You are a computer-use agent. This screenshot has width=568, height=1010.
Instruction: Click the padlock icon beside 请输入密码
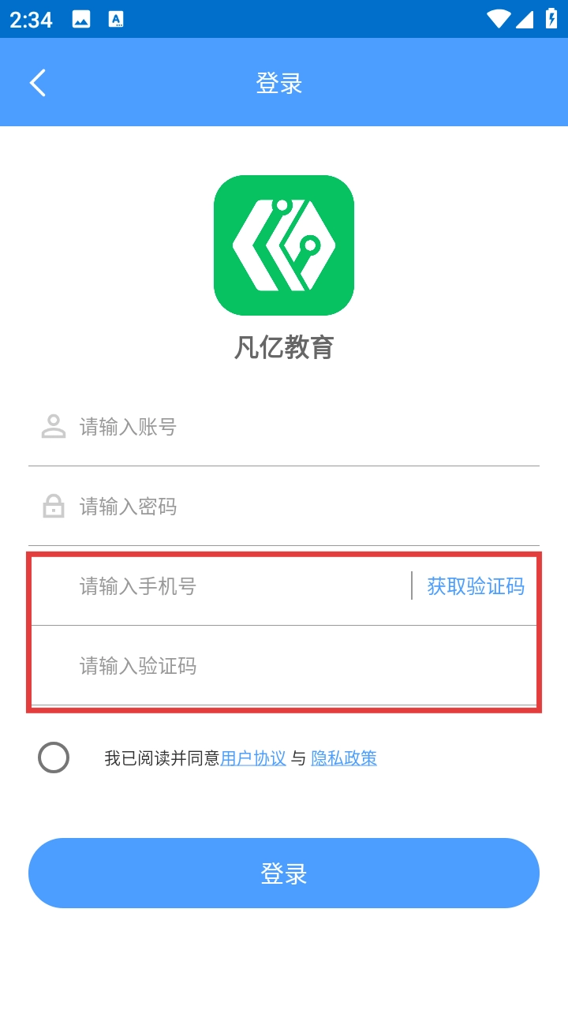[x=54, y=506]
